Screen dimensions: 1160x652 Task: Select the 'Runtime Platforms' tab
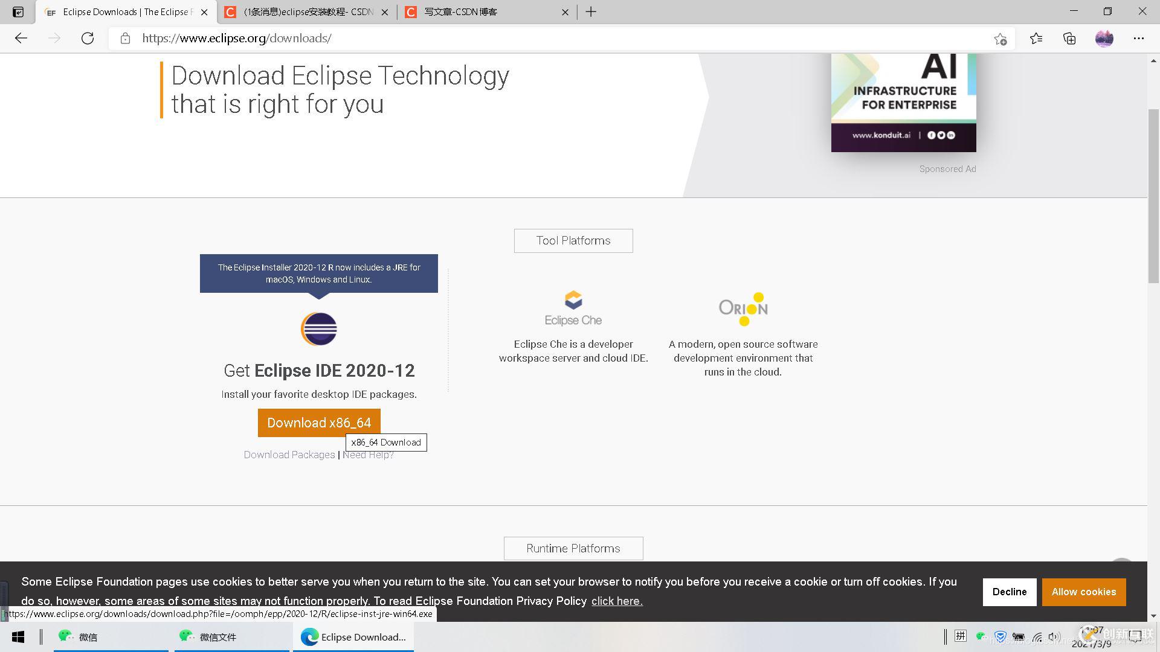(x=573, y=549)
